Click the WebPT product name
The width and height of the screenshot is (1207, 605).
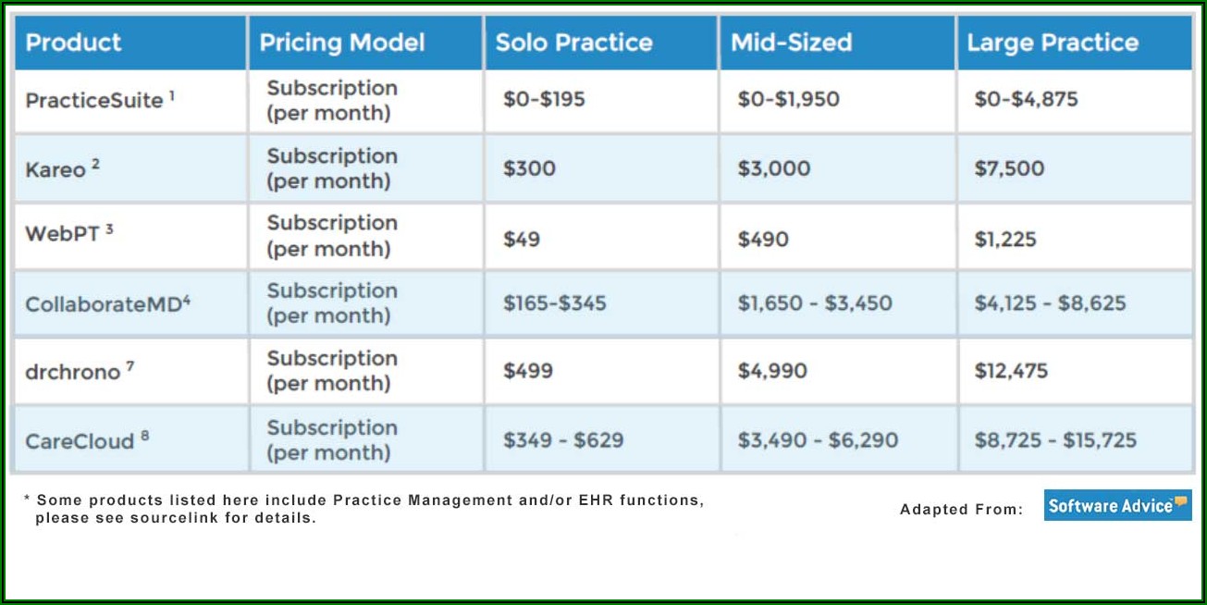click(x=62, y=234)
